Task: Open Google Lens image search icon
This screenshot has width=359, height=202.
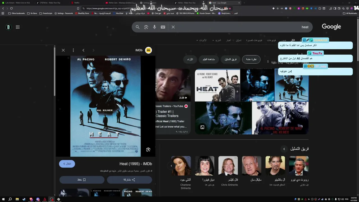Action: click(146, 27)
